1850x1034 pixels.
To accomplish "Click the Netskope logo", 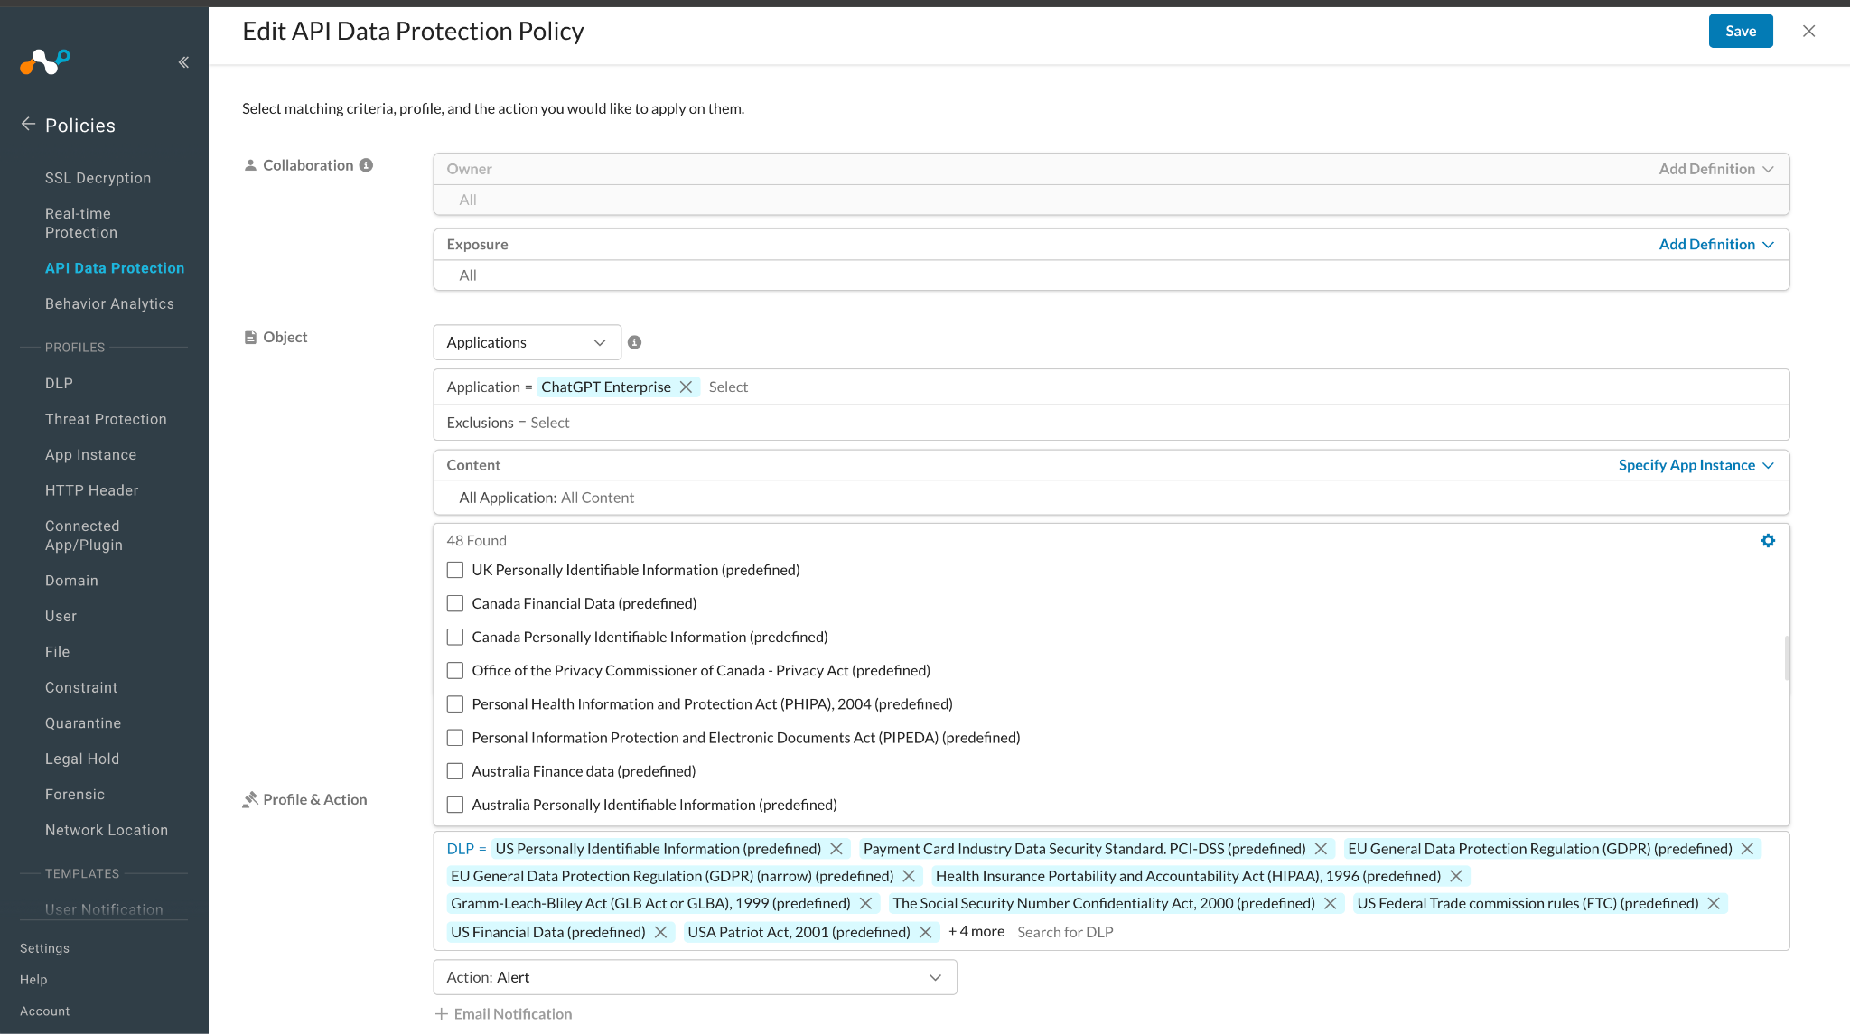I will [x=43, y=61].
